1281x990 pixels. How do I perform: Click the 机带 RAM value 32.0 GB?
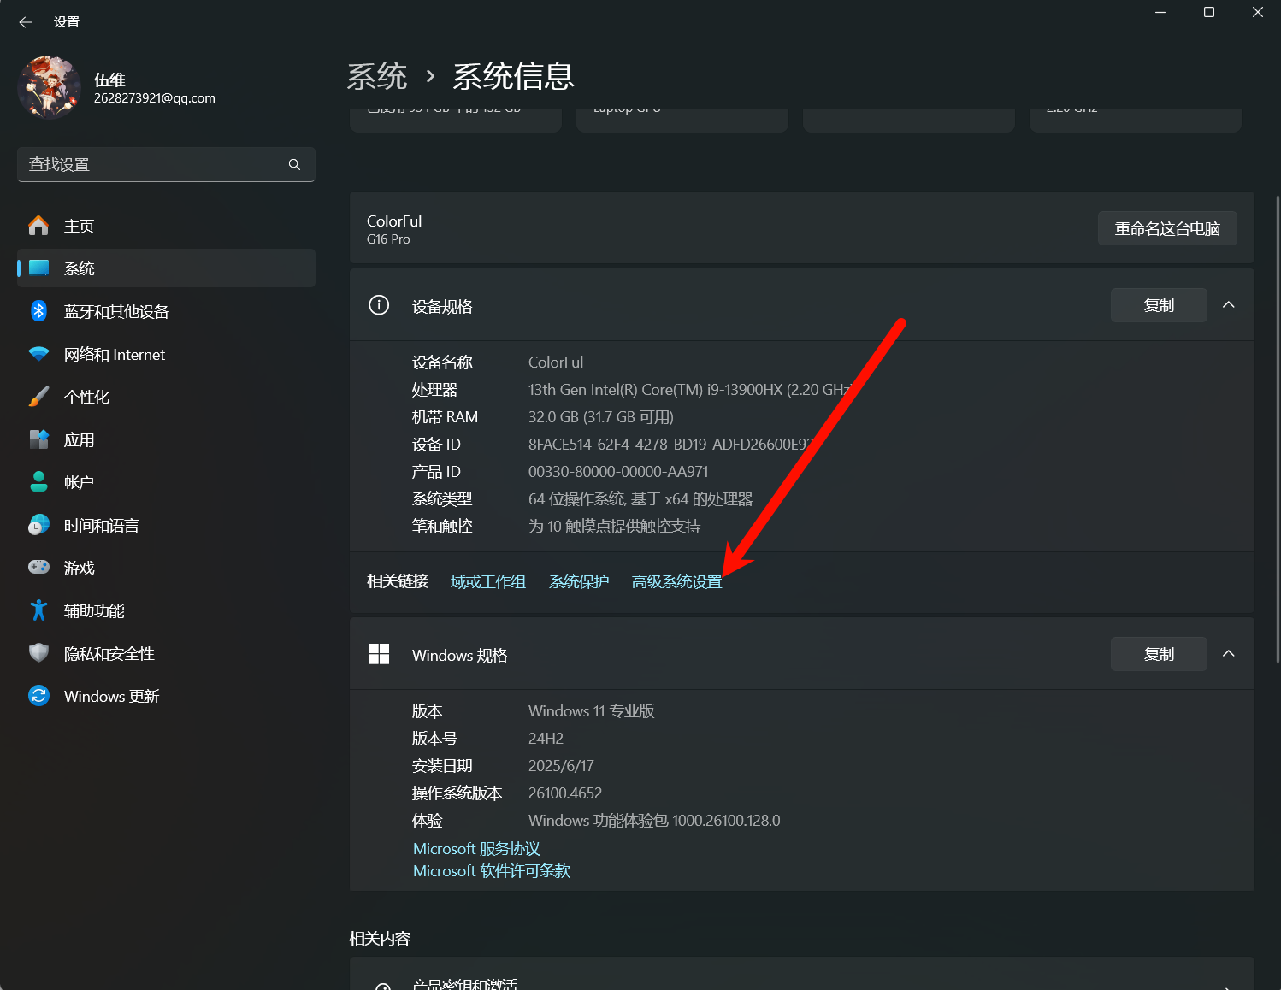tap(601, 417)
